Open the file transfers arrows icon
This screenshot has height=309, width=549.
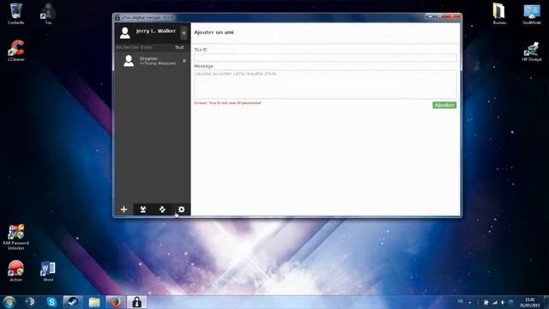click(x=162, y=209)
